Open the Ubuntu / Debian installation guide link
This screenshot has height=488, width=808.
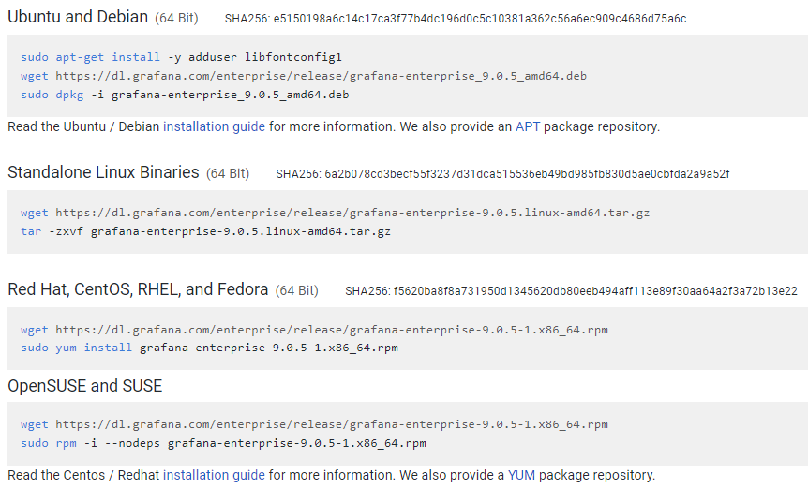(x=214, y=126)
